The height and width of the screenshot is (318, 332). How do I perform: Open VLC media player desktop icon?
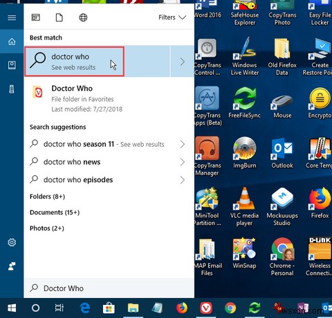pyautogui.click(x=245, y=207)
